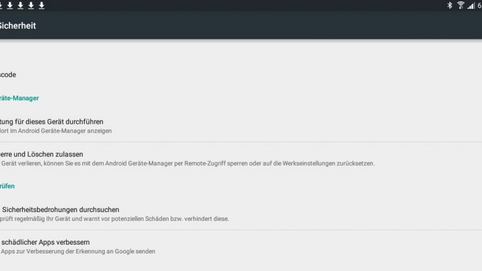Tap the Bluetooth status icon
This screenshot has height=271, width=482.
tap(449, 6)
